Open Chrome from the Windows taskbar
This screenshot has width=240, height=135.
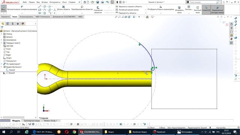74,132
